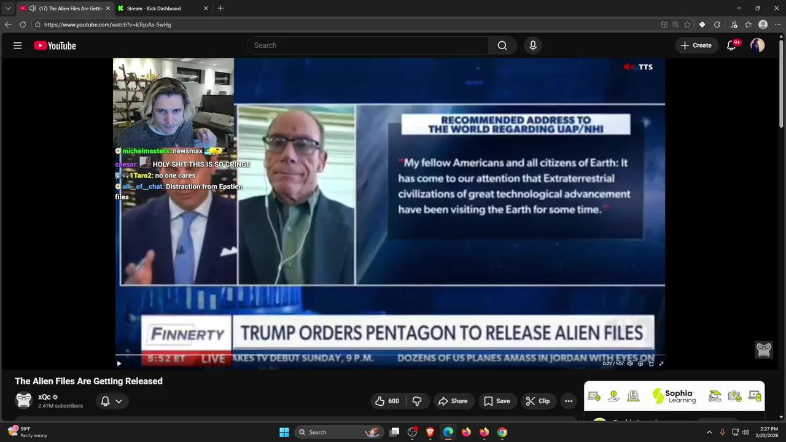Add page to favorites star
The height and width of the screenshot is (442, 786).
point(687,25)
